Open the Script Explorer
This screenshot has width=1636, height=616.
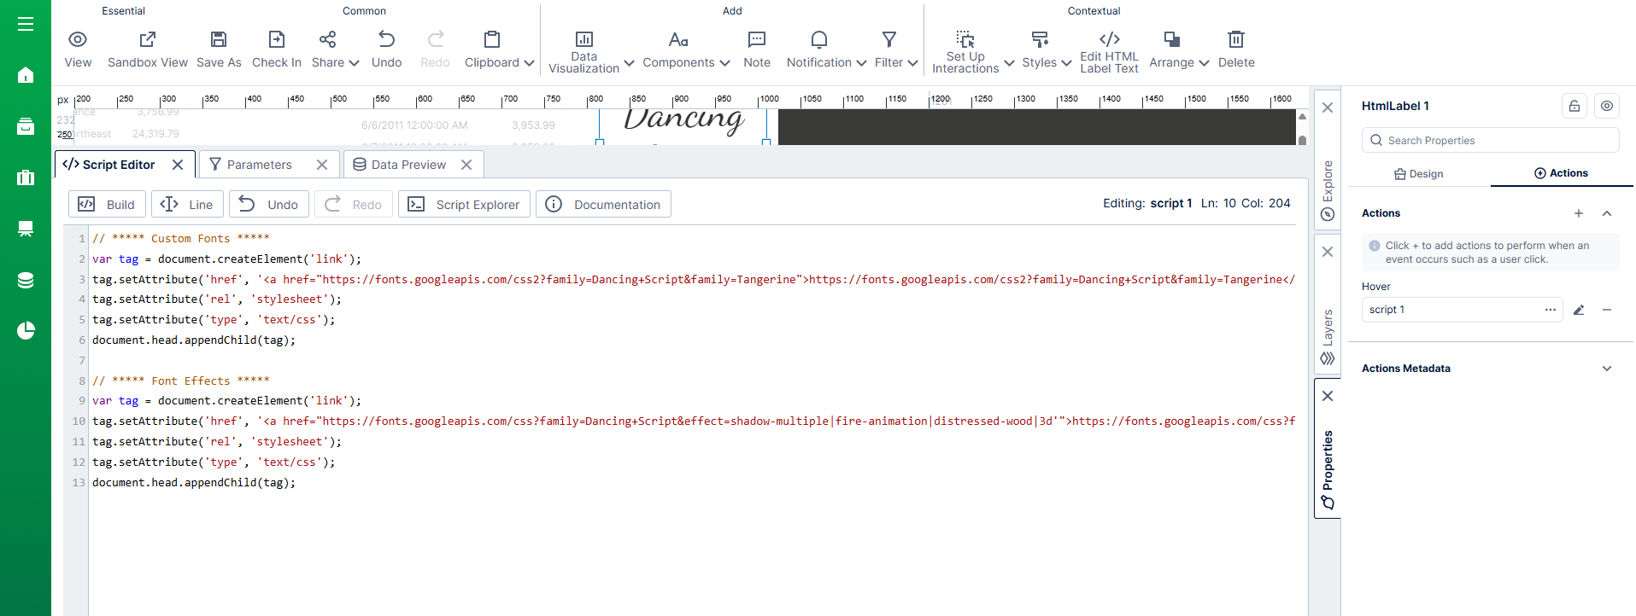click(464, 204)
